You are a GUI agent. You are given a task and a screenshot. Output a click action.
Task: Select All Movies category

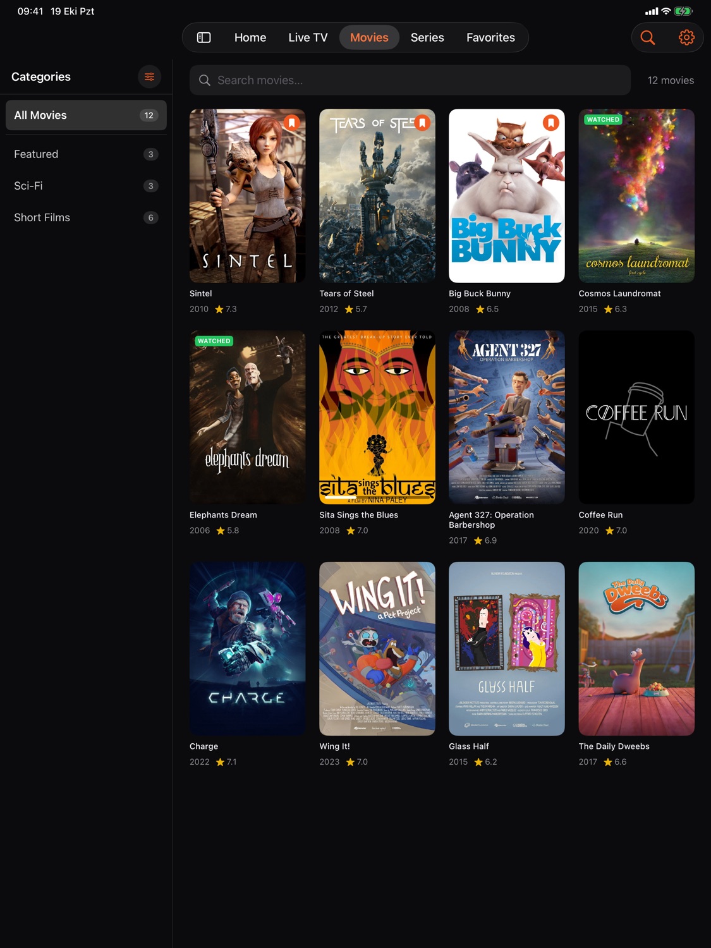(86, 115)
